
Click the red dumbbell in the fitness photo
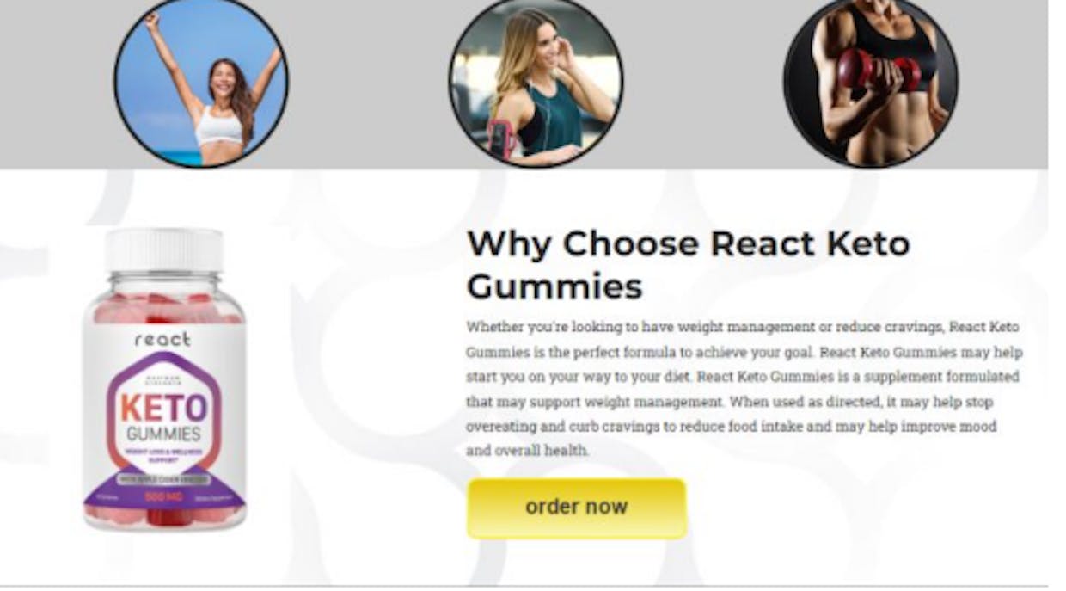coord(877,71)
